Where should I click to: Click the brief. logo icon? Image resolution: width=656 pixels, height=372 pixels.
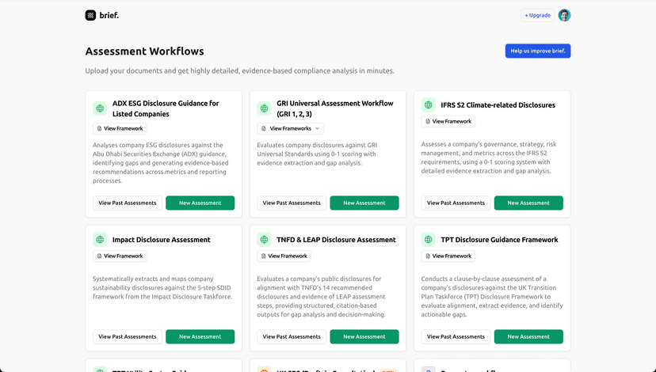click(x=90, y=15)
